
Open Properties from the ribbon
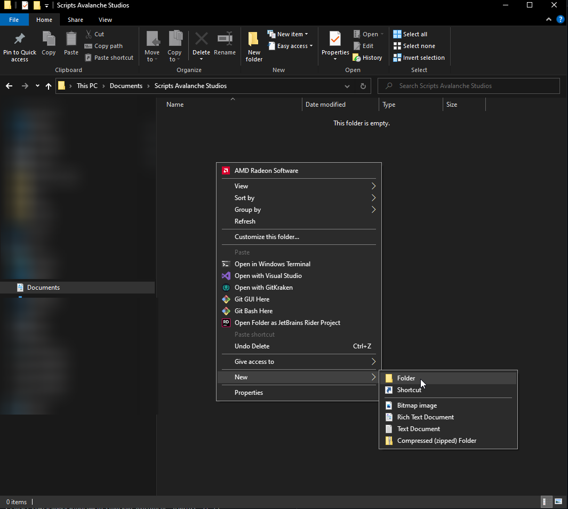coord(335,41)
